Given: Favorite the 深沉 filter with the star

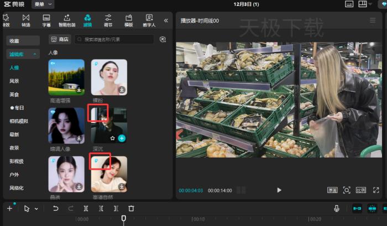Looking at the screenshot, I should pyautogui.click(x=113, y=138).
